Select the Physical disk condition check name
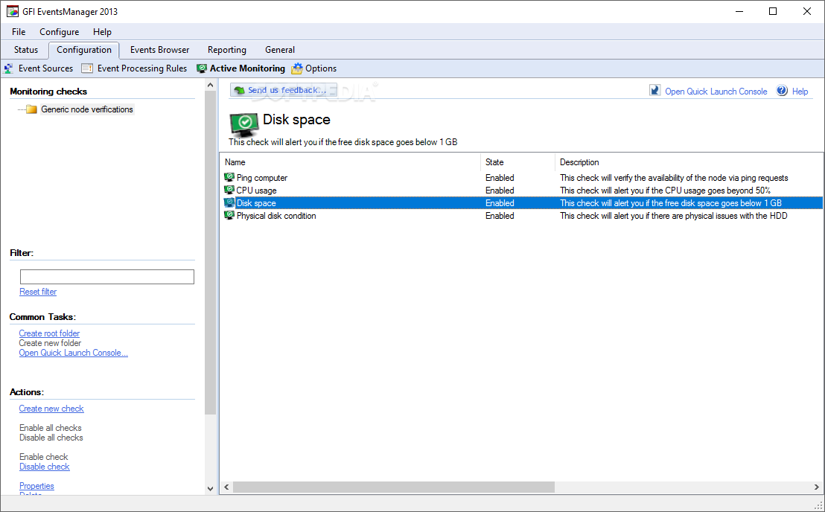The width and height of the screenshot is (825, 512). (x=276, y=216)
